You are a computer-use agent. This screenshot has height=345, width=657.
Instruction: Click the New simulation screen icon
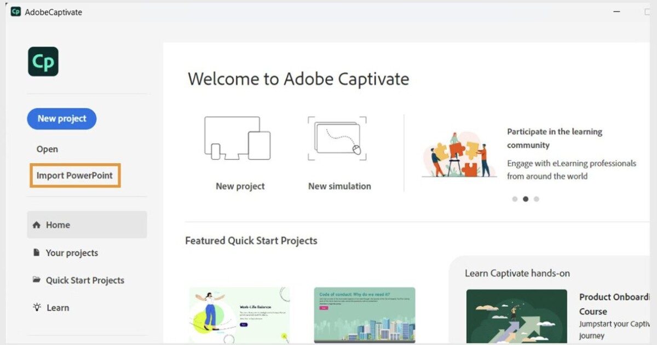[x=337, y=138]
